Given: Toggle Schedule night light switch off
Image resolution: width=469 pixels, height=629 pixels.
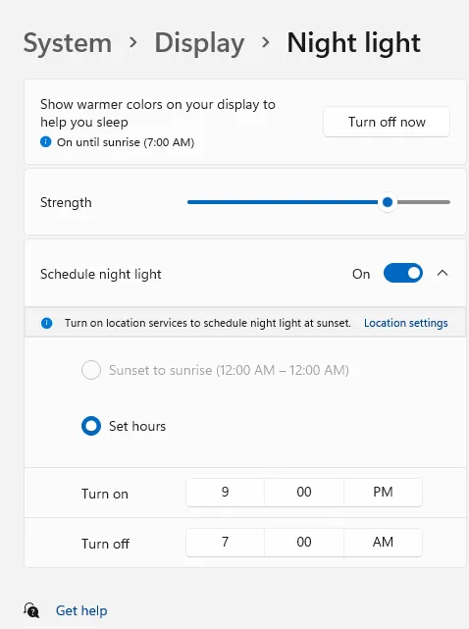Looking at the screenshot, I should (x=403, y=273).
